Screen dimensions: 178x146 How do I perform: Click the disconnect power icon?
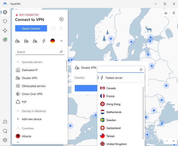(x=53, y=28)
